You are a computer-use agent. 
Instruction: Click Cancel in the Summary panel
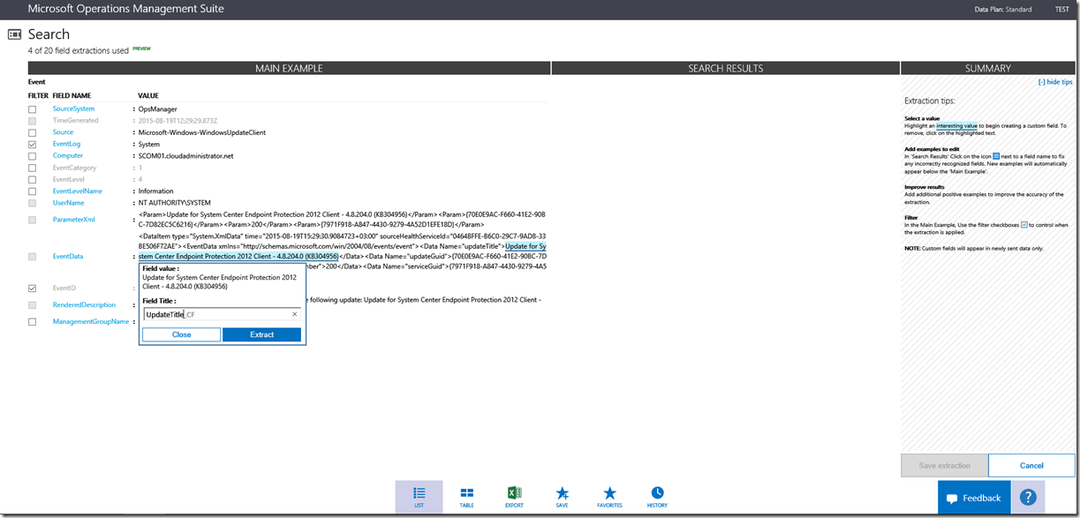[x=1031, y=465]
